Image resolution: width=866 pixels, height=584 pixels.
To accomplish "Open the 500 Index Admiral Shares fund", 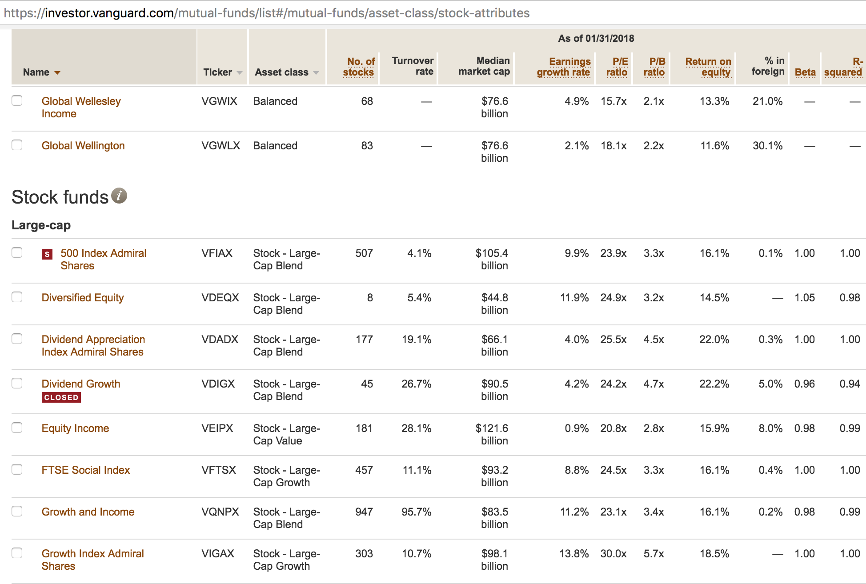I will pos(103,259).
